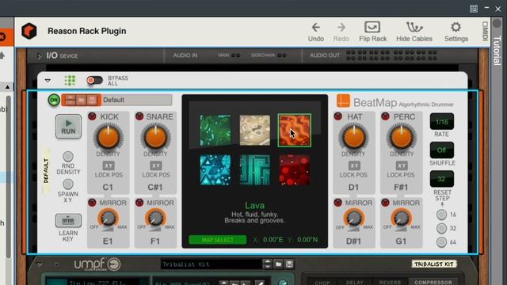Viewport: 507px width, 285px height.
Task: Activate the Learn Key button
Action: click(x=68, y=221)
